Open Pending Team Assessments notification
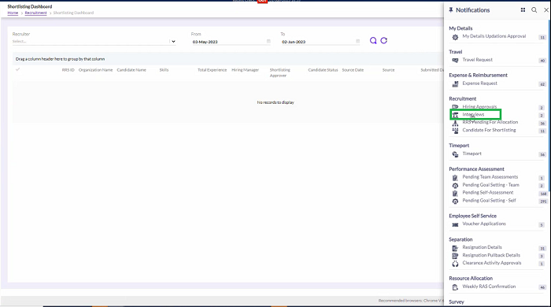The width and height of the screenshot is (551, 307). click(490, 177)
